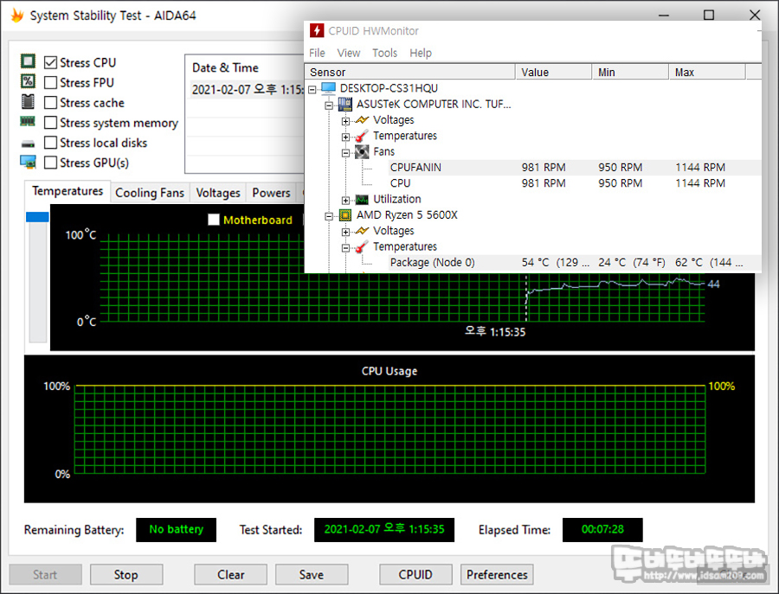Screen dimensions: 779x594
Task: Click the No battery status field
Action: coord(177,529)
